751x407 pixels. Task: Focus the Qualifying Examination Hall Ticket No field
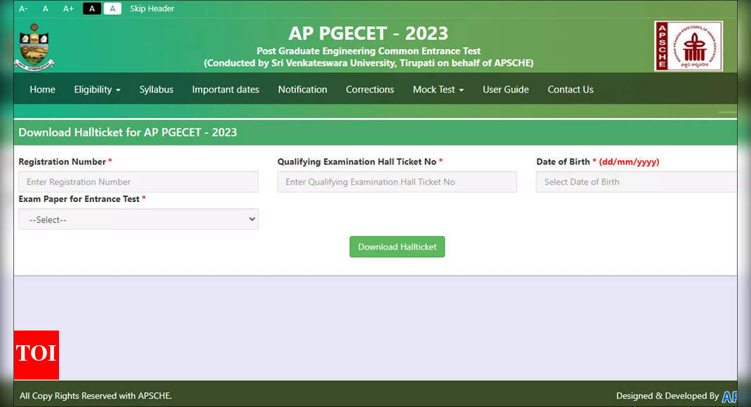397,182
